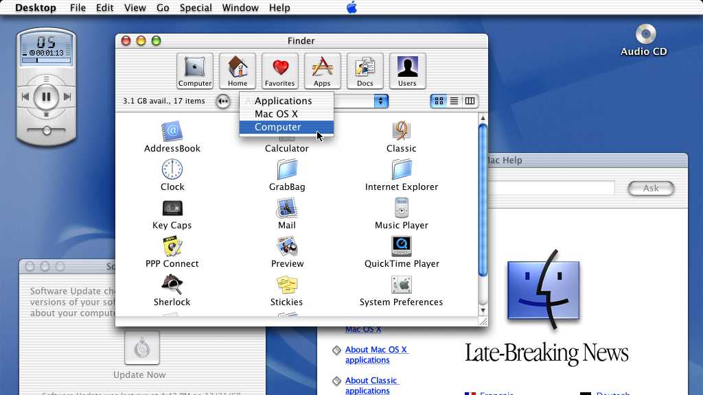The image size is (703, 395).
Task: Open the AddressBook application icon
Action: [172, 131]
